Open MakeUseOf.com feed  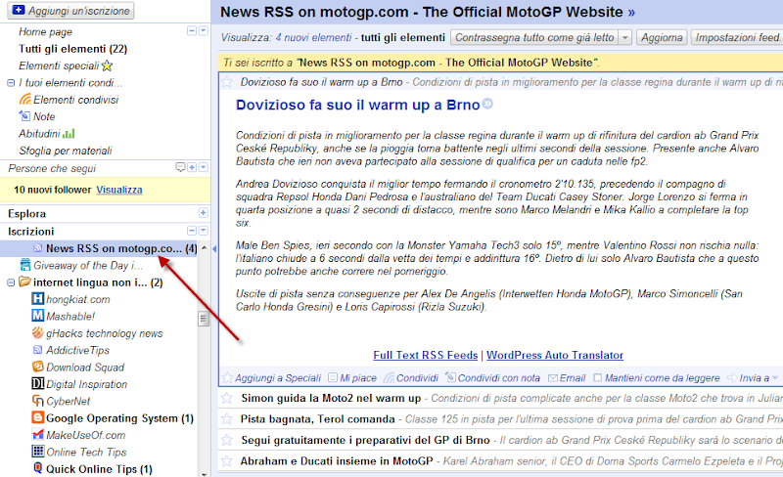click(79, 435)
